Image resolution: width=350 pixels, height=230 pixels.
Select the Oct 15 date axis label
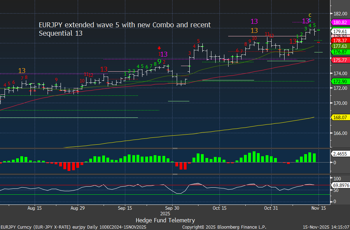click(x=219, y=208)
